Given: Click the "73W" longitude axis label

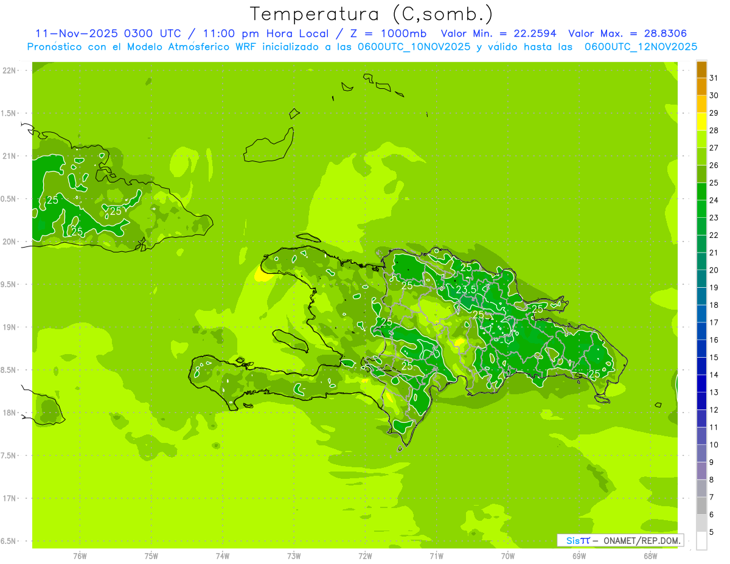Looking at the screenshot, I should click(294, 556).
